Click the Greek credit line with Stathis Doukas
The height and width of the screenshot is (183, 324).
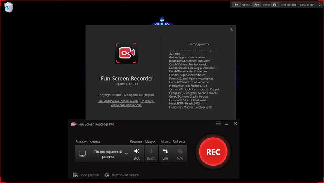(189, 96)
